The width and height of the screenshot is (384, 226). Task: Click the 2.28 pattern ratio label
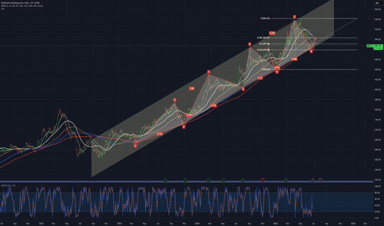coord(192,88)
